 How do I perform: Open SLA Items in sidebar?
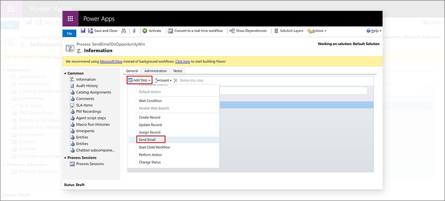point(84,105)
